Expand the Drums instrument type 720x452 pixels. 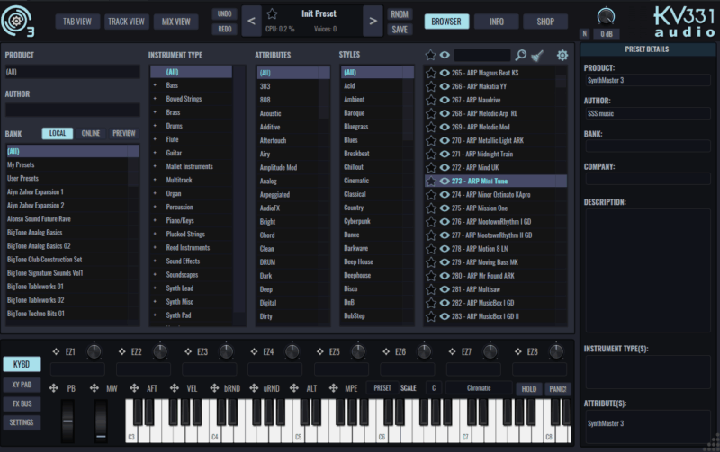coord(155,126)
